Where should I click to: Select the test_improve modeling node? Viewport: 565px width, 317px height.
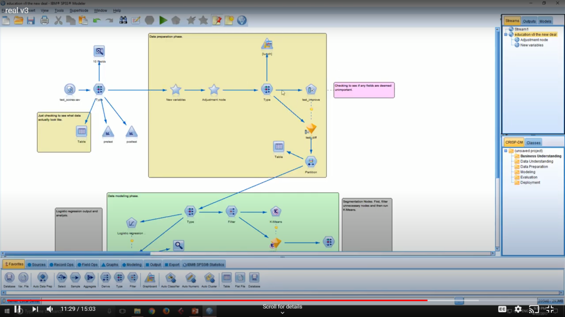(x=311, y=90)
